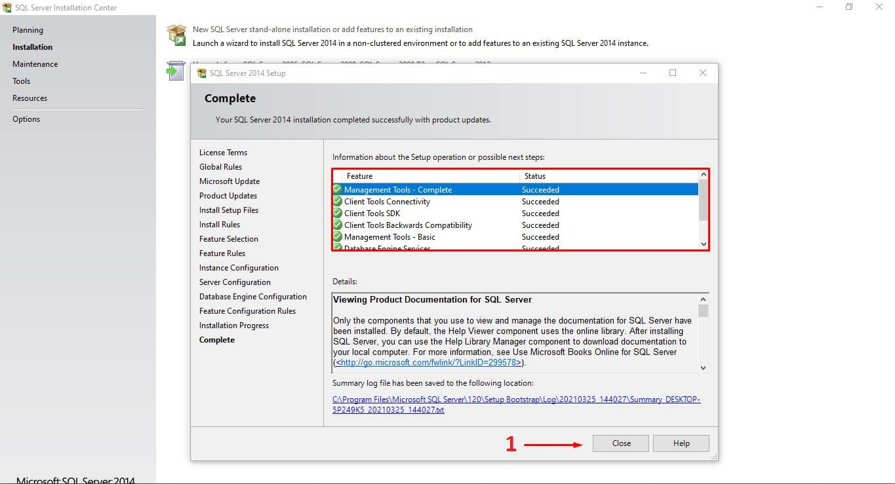Click the Feature Selection step
This screenshot has height=484, width=895.
pos(229,239)
